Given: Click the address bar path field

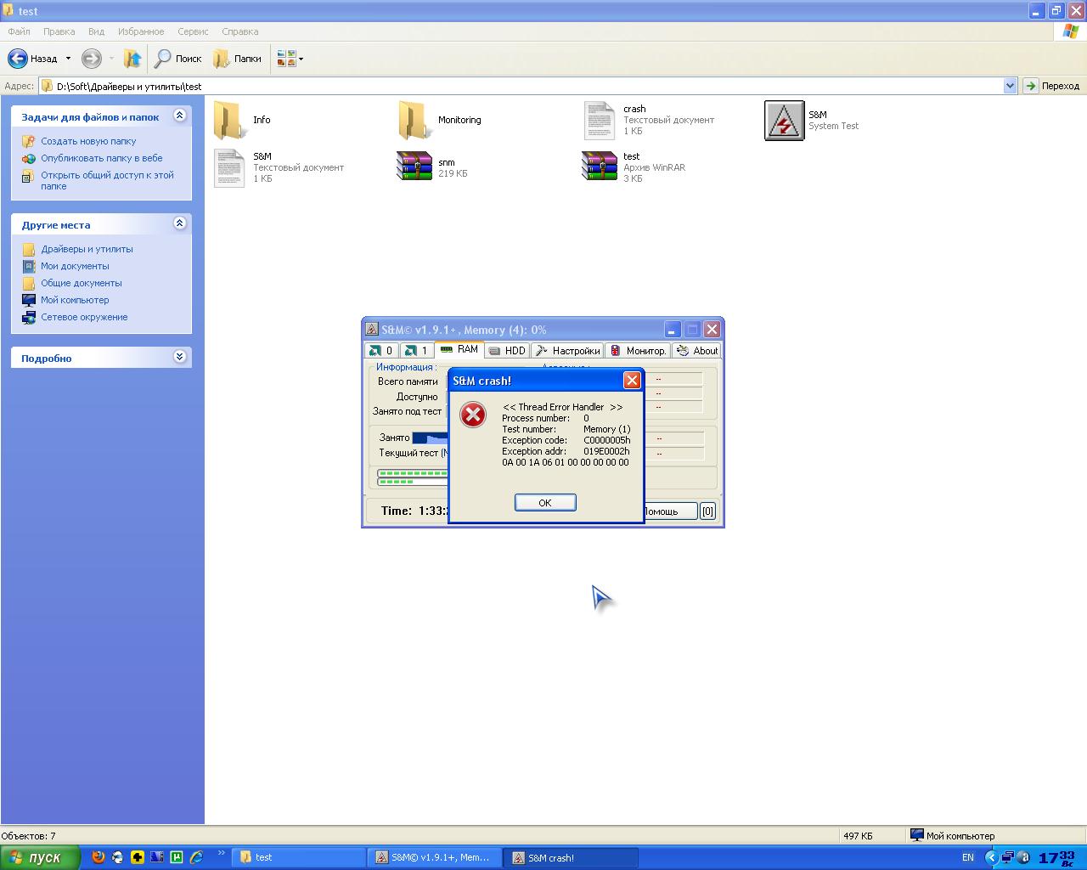Looking at the screenshot, I should 510,86.
